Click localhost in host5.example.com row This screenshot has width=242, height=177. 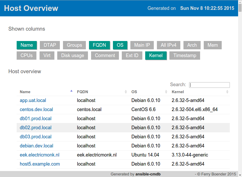[86, 164]
